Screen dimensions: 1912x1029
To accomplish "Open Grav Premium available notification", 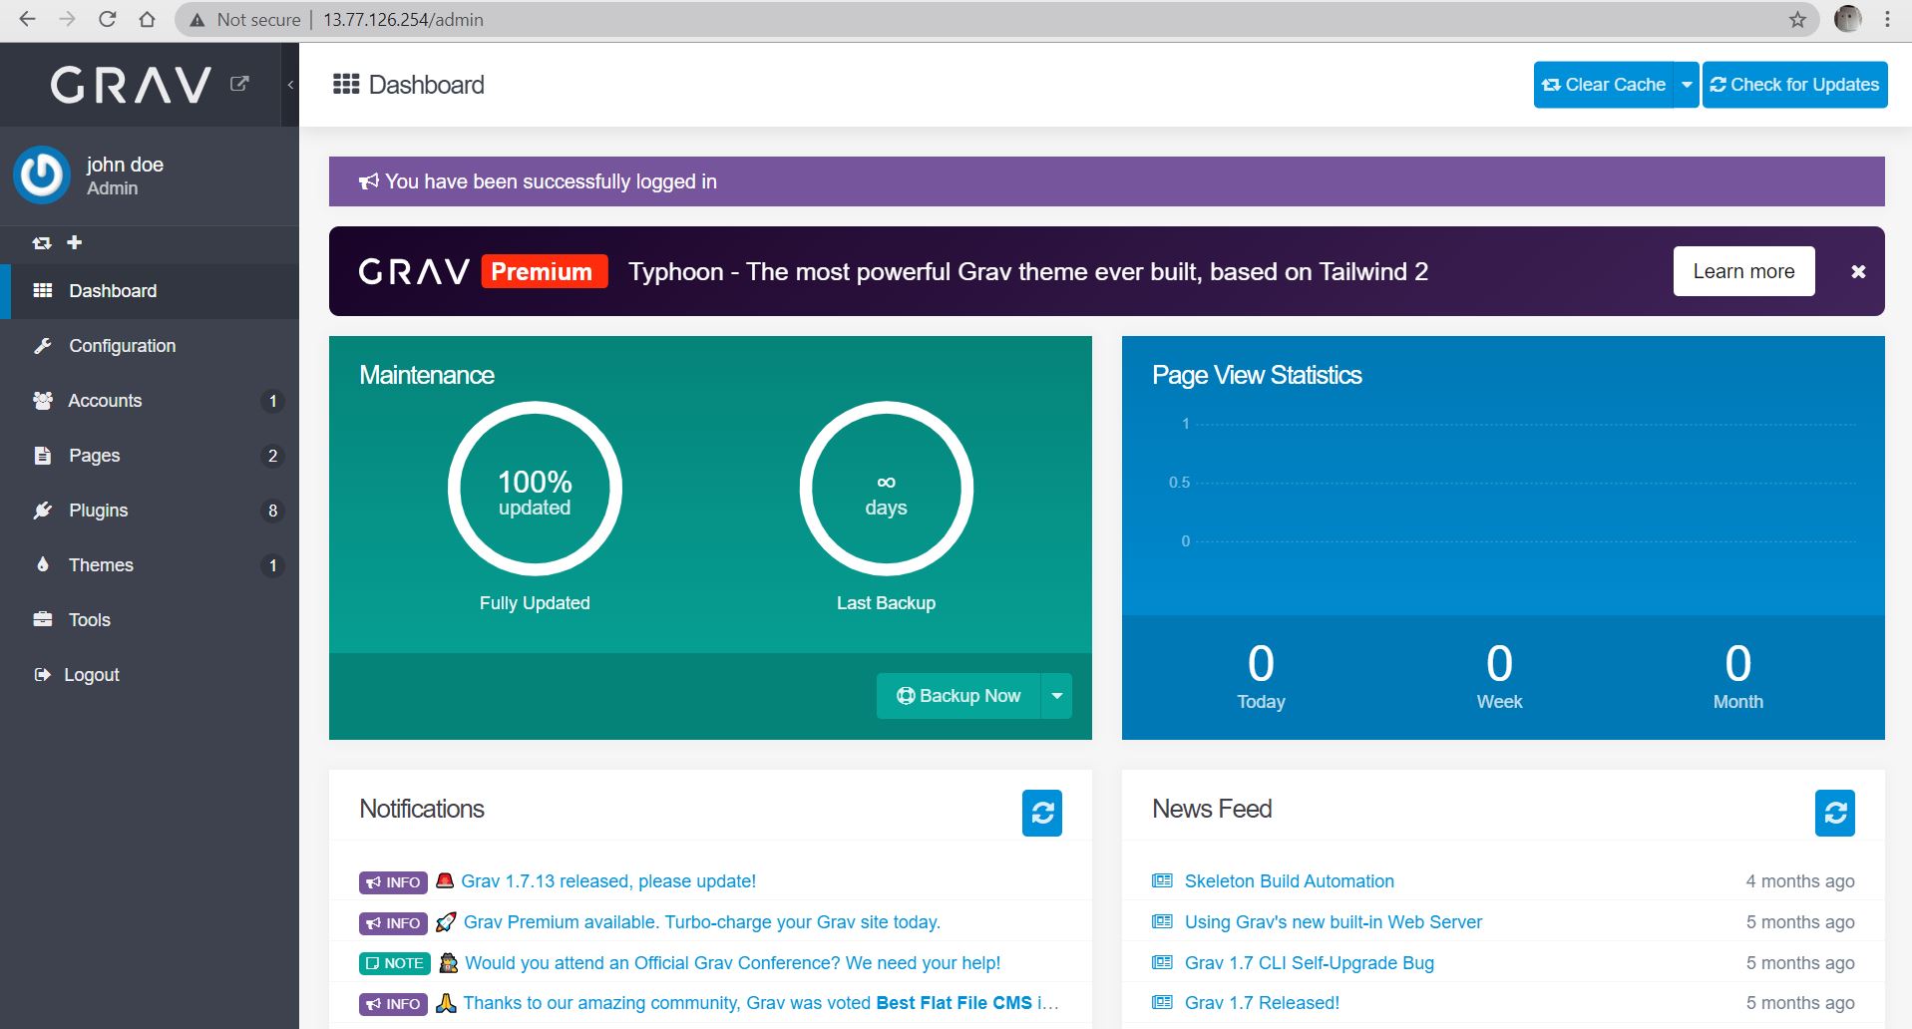I will click(x=702, y=922).
